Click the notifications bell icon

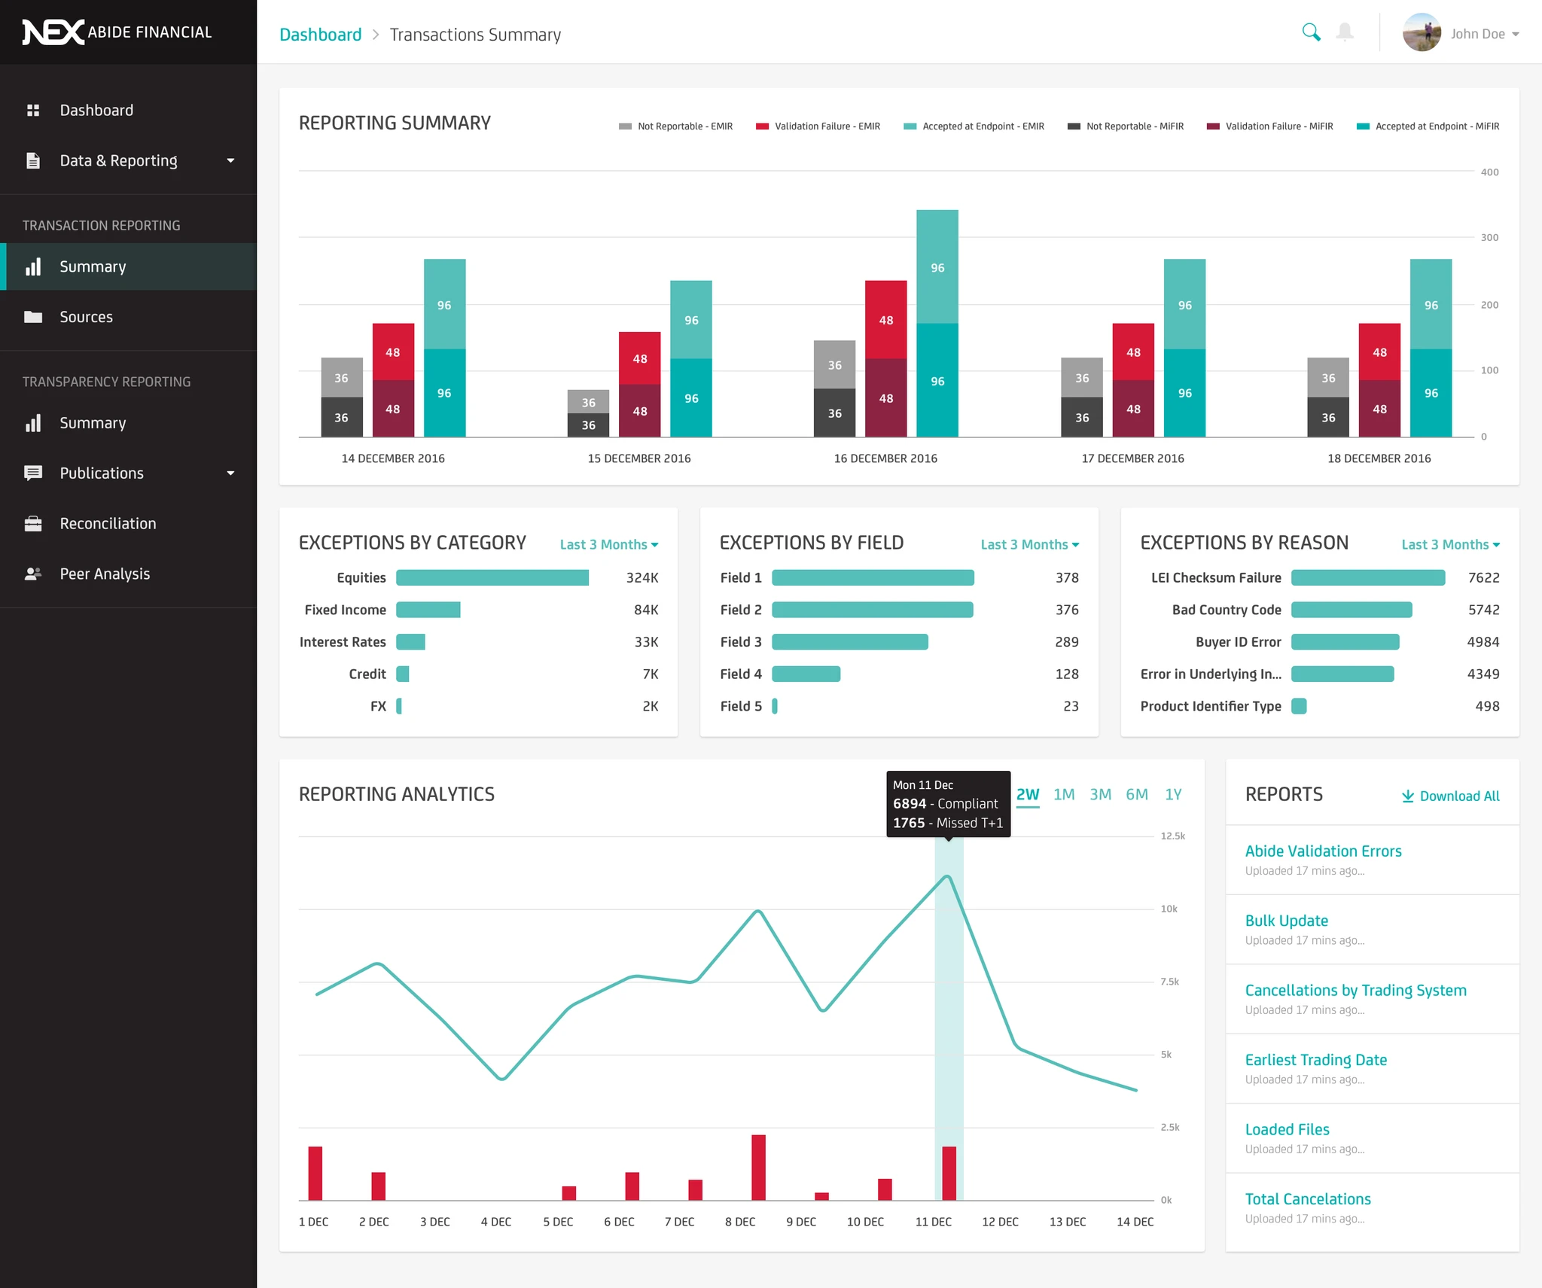[1344, 32]
